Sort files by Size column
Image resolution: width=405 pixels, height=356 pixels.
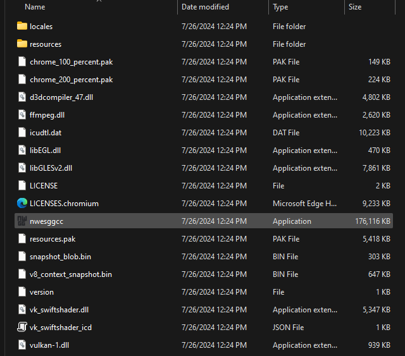(x=355, y=7)
